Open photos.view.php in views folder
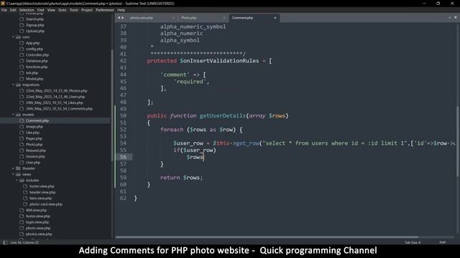Viewport: 460px width, 258px height. pos(39,234)
